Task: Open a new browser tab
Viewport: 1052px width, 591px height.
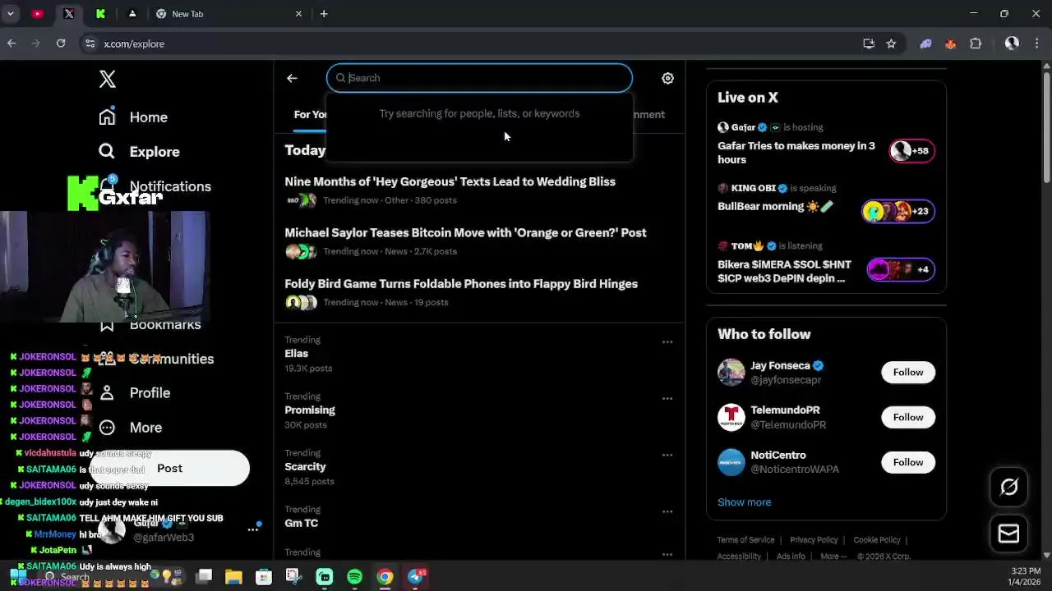Action: [x=324, y=14]
